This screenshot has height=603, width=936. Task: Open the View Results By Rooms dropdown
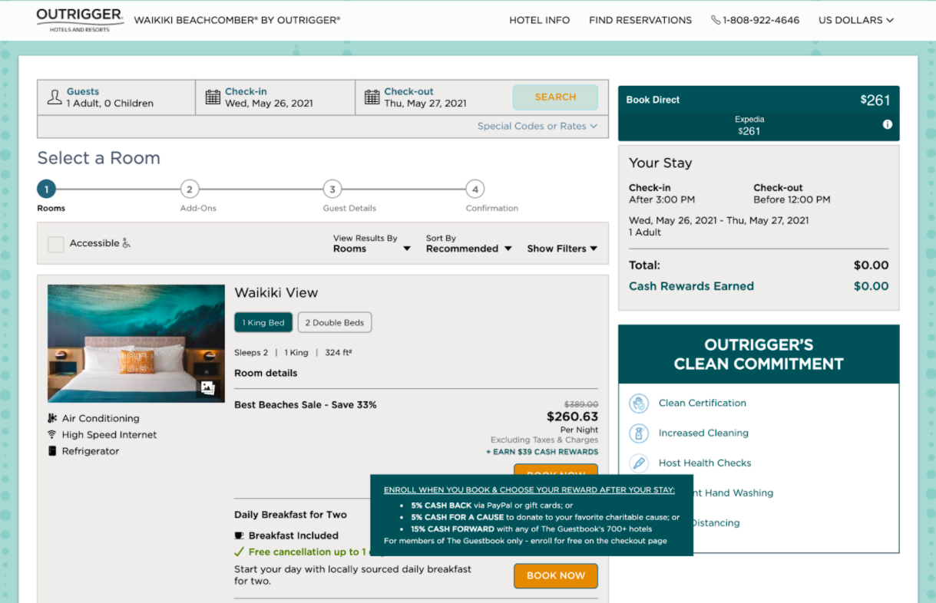click(372, 243)
